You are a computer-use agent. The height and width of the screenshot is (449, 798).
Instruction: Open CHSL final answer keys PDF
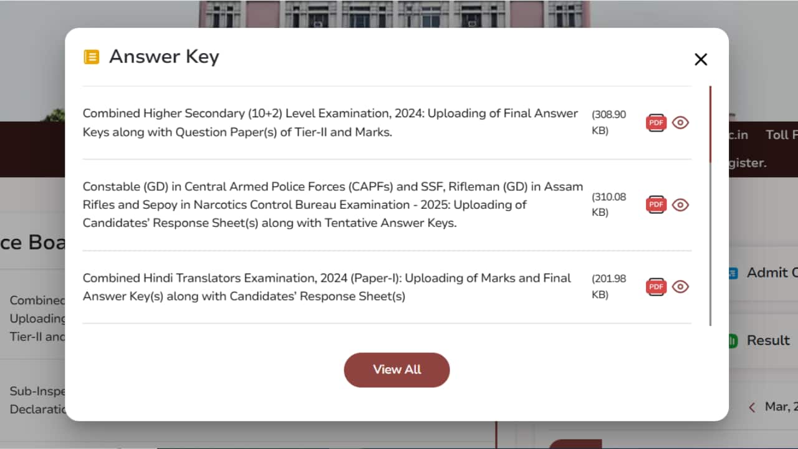pos(655,122)
